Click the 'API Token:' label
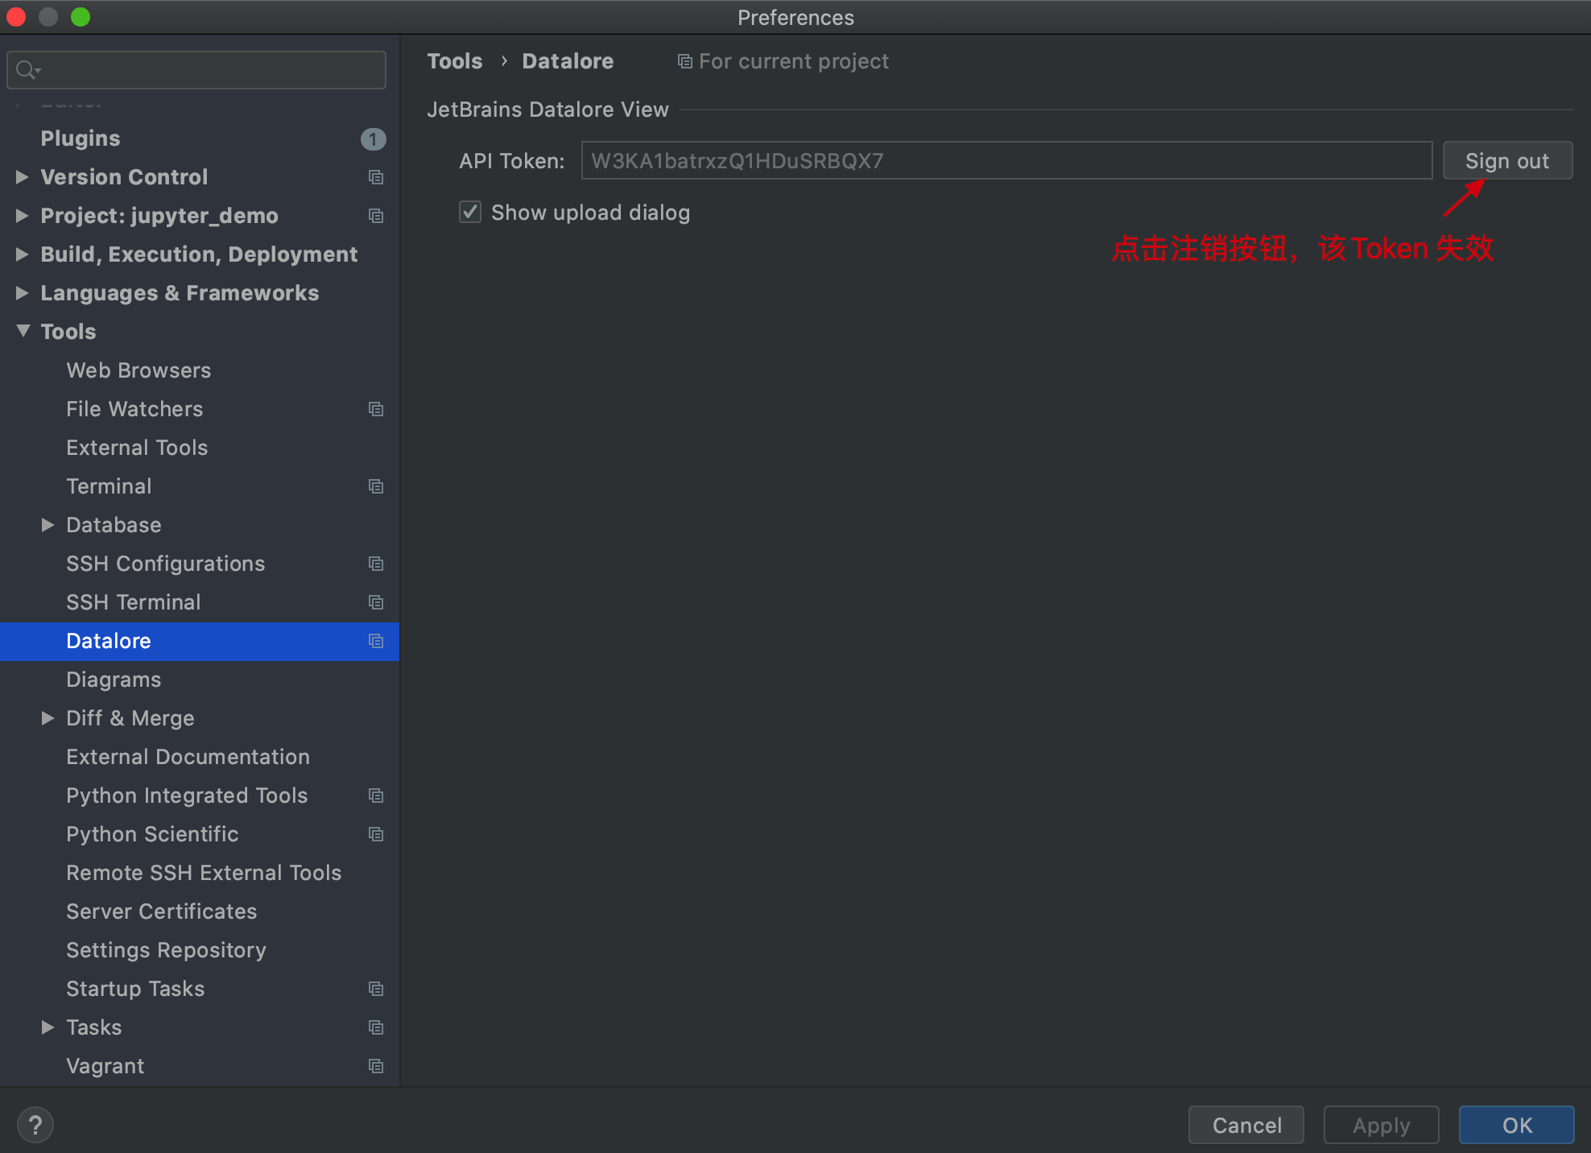 pos(512,161)
